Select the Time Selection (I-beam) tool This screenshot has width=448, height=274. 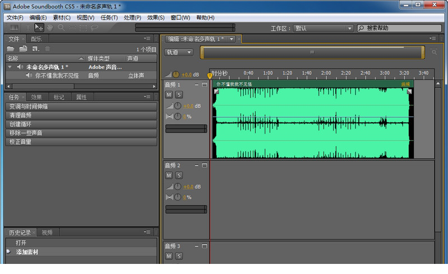[27, 27]
